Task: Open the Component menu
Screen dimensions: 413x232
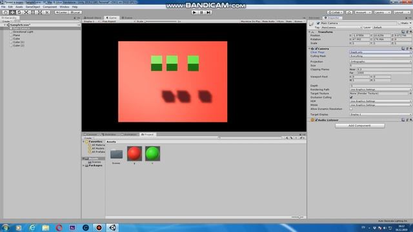Action: (50, 7)
